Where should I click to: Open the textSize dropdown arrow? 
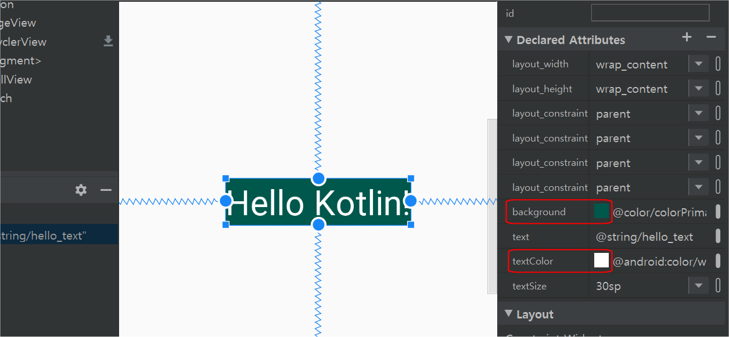click(x=698, y=285)
